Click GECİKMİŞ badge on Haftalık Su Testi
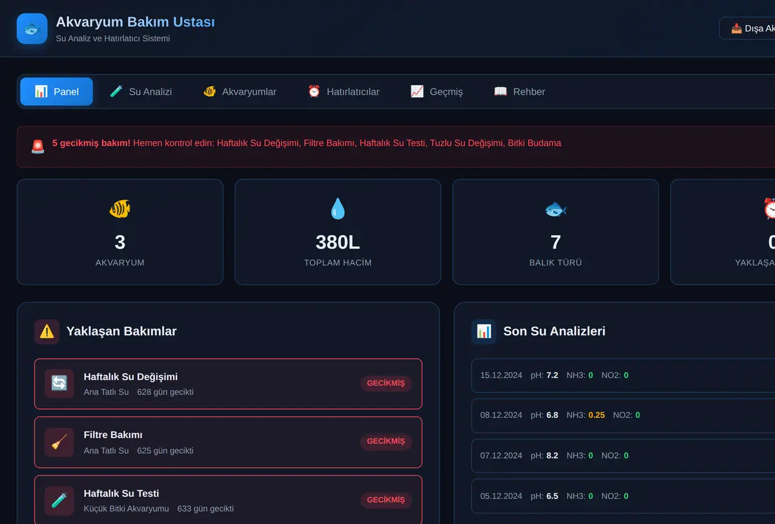The height and width of the screenshot is (524, 775). (x=386, y=499)
